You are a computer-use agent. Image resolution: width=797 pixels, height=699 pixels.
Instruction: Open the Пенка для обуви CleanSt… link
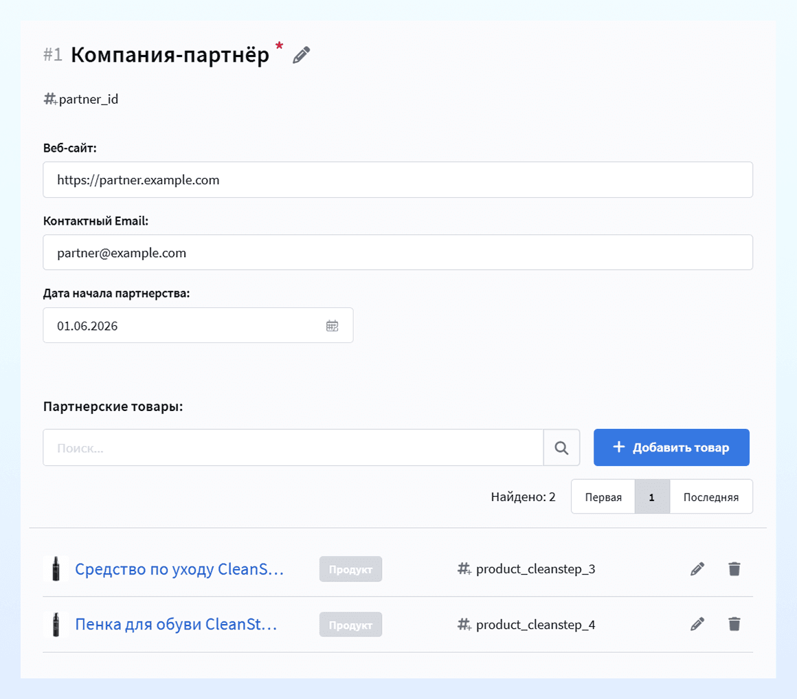pos(176,624)
